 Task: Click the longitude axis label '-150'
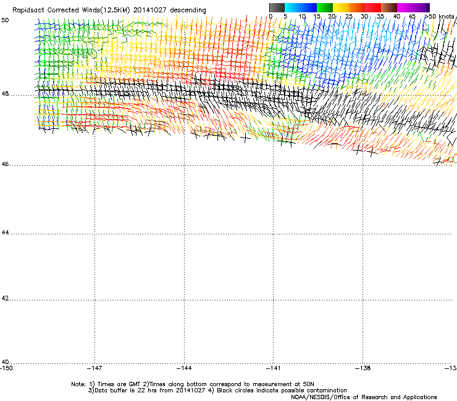6,368
